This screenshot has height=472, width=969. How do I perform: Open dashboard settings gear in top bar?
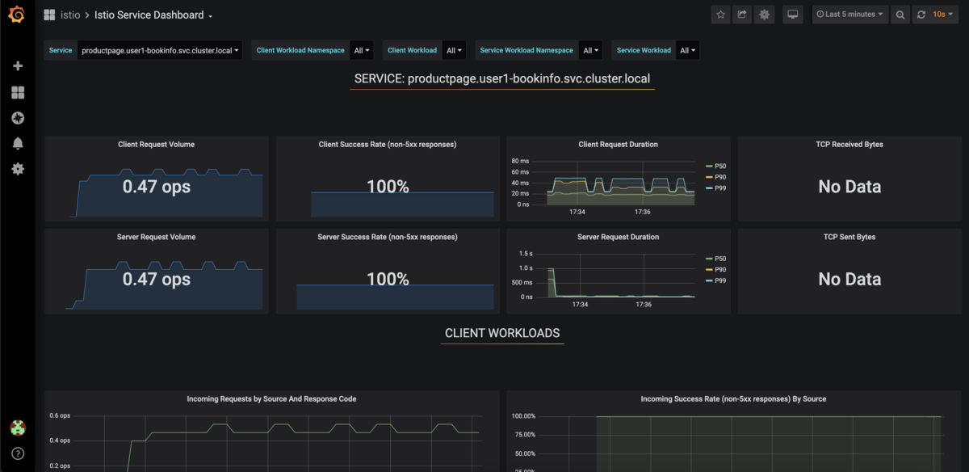tap(764, 15)
